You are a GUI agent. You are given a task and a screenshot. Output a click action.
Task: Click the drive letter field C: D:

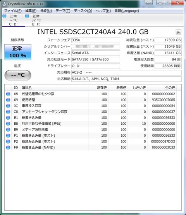point(96,66)
